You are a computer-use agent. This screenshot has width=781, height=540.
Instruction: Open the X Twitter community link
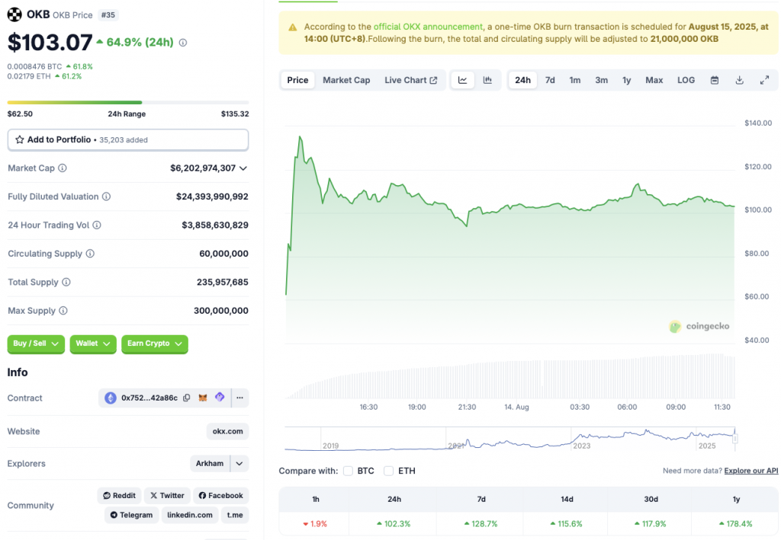(x=167, y=496)
